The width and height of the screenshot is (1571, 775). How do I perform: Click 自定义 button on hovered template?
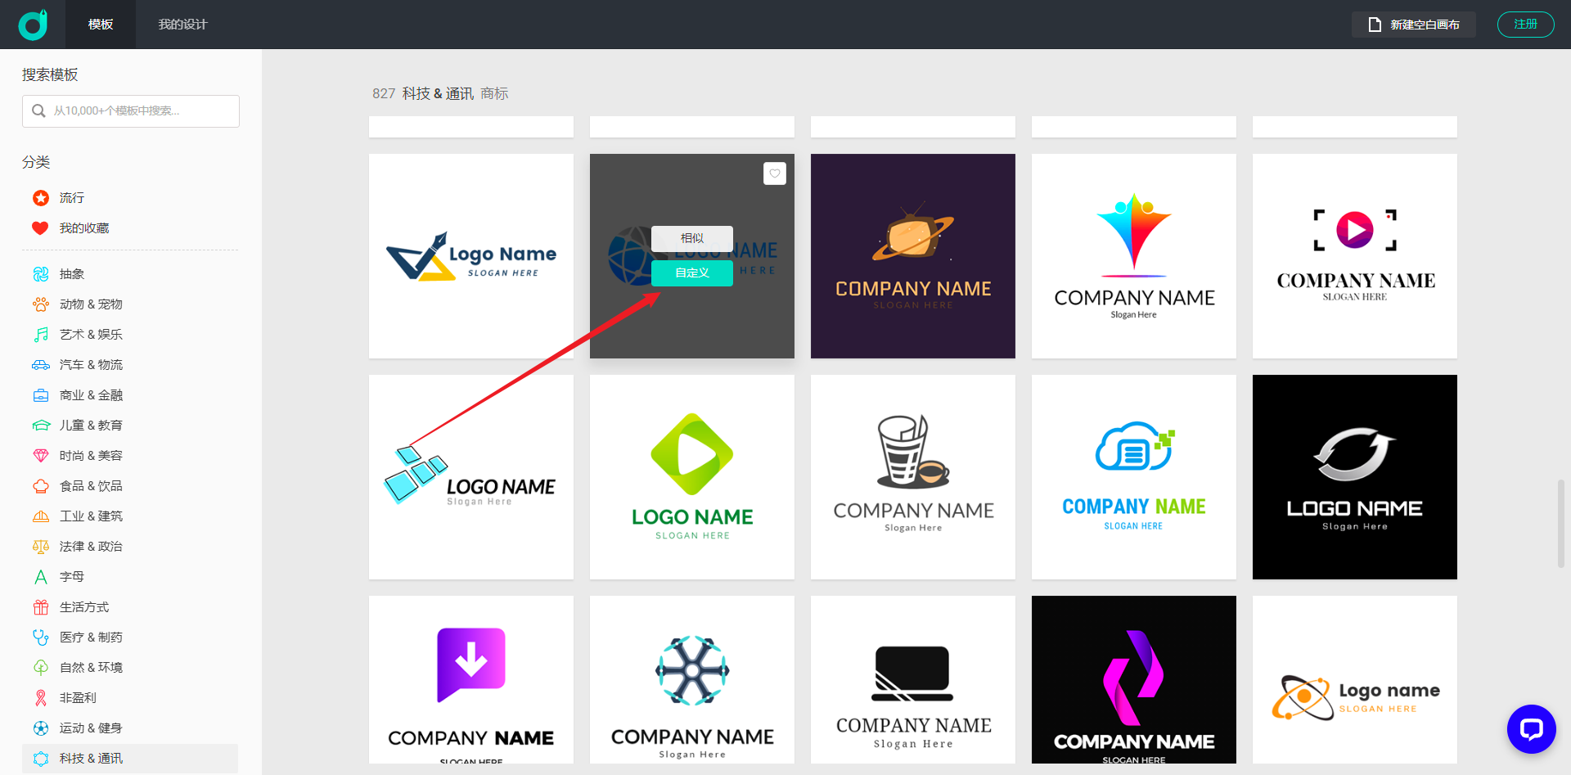click(x=692, y=273)
